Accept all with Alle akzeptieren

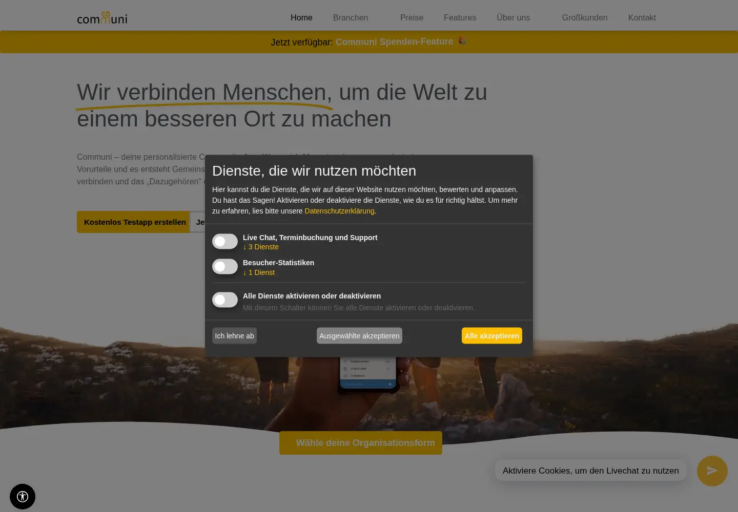492,336
